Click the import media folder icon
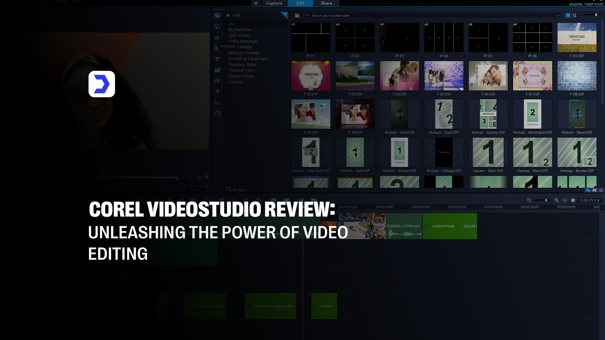 [x=297, y=15]
